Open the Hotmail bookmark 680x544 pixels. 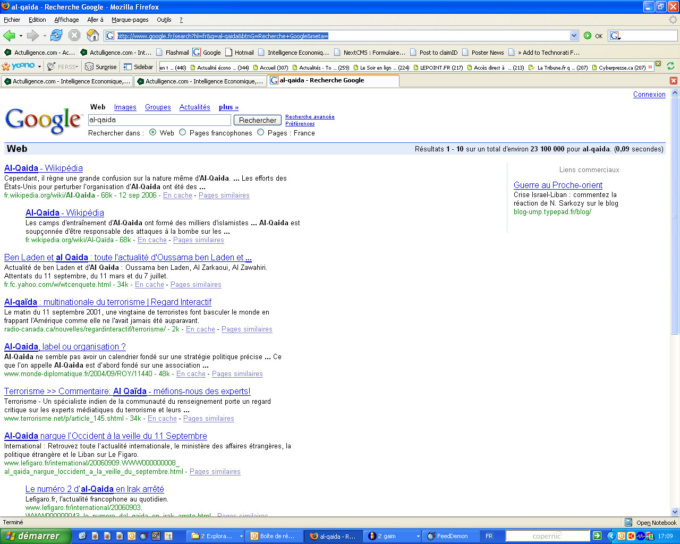pyautogui.click(x=240, y=52)
